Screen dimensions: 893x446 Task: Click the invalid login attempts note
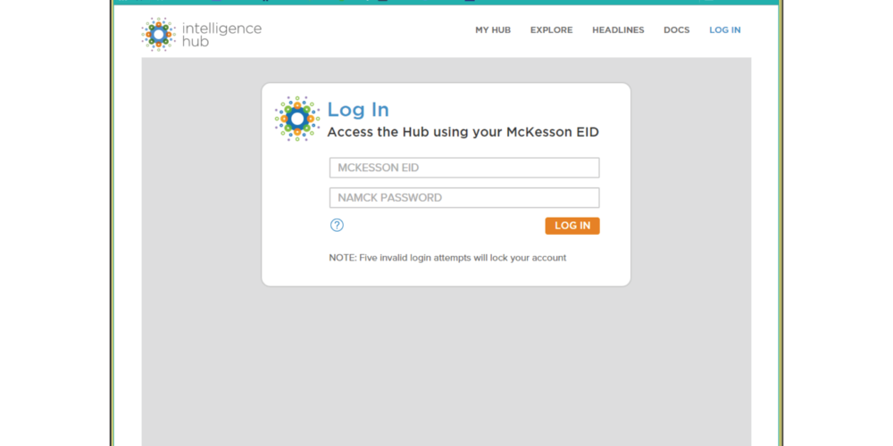click(x=447, y=258)
